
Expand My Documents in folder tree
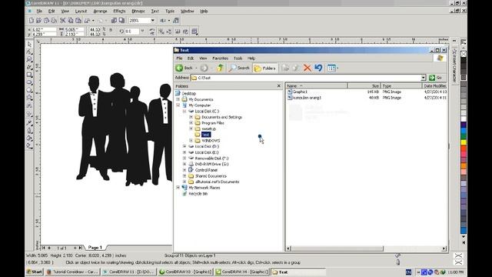click(x=178, y=99)
